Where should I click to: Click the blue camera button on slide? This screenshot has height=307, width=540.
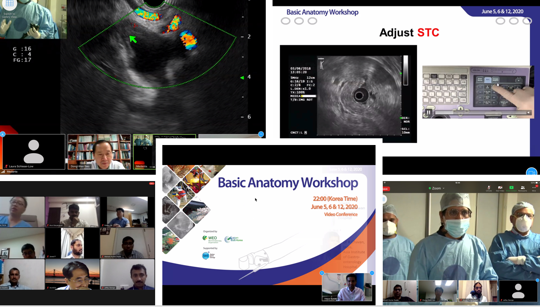tap(531, 172)
